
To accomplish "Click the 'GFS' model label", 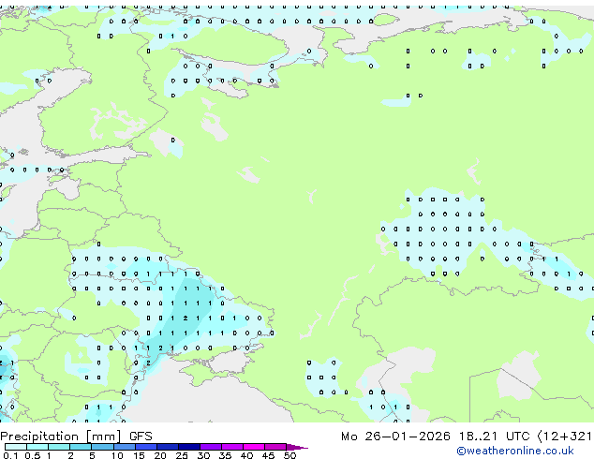I will pyautogui.click(x=141, y=437).
